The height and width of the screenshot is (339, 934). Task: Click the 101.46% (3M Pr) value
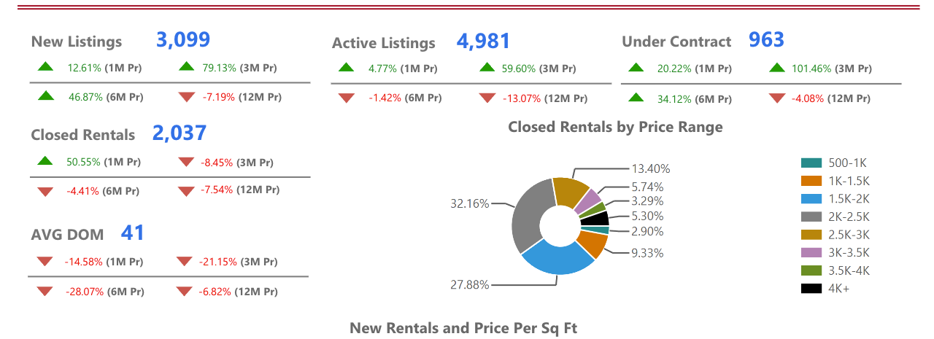(832, 69)
